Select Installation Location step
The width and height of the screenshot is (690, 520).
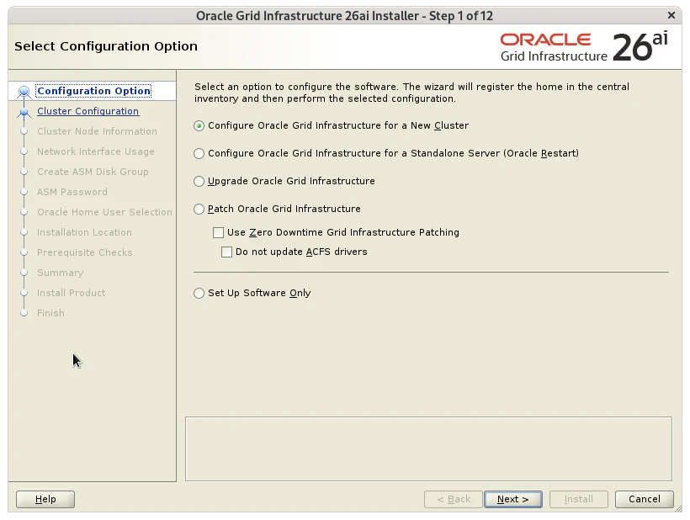[84, 233]
